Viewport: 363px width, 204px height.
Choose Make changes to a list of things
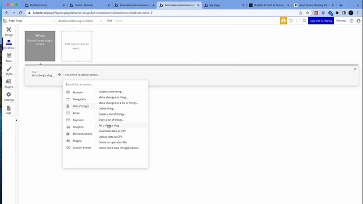click(x=119, y=103)
